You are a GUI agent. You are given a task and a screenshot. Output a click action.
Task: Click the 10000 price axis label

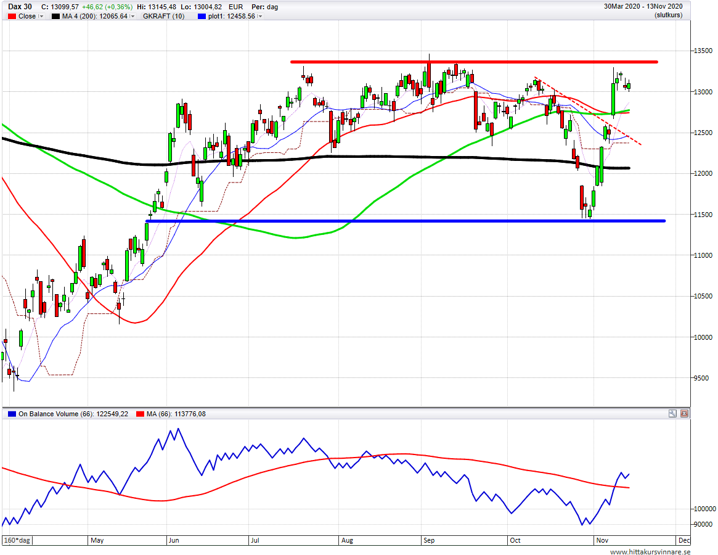[703, 337]
